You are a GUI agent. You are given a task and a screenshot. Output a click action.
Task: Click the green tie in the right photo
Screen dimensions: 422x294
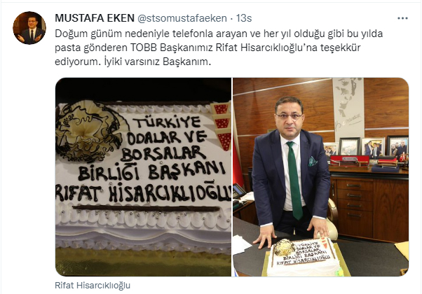click(x=294, y=180)
